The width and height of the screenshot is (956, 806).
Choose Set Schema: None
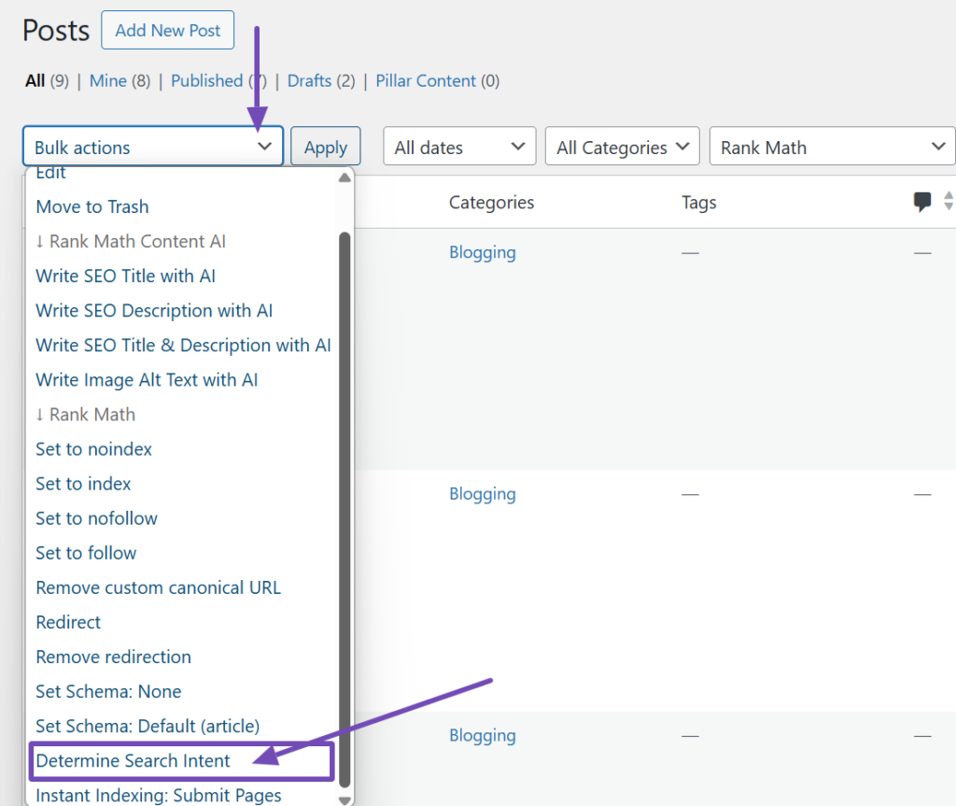[x=108, y=692]
